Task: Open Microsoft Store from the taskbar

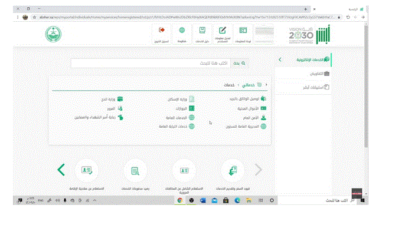Action: (225, 200)
